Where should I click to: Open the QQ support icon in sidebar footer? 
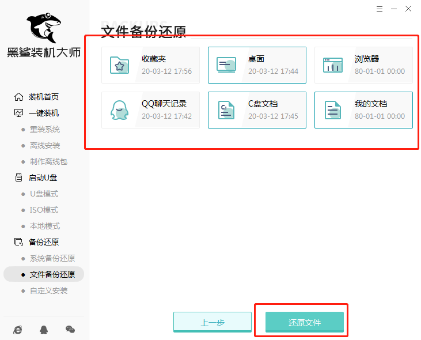pos(44,329)
